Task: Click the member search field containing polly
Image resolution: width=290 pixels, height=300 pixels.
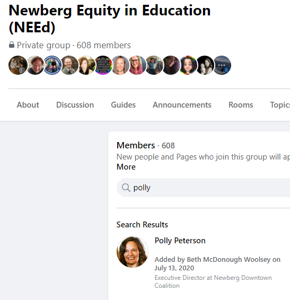Action: pos(203,188)
